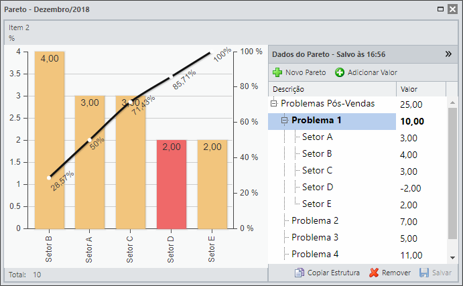Collapse the Problema 1 tree node

[x=284, y=120]
